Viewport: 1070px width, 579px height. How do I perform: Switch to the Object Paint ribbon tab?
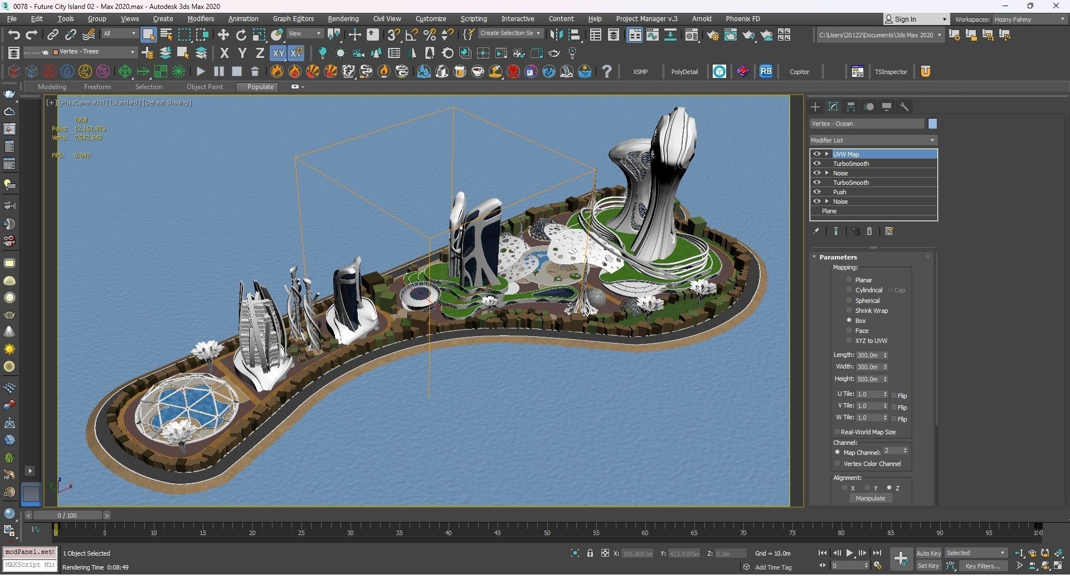[205, 87]
